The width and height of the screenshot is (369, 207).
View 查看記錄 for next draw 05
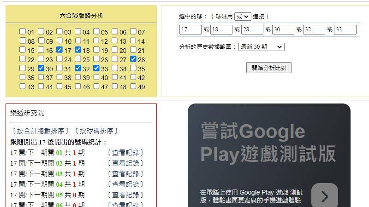point(125,195)
